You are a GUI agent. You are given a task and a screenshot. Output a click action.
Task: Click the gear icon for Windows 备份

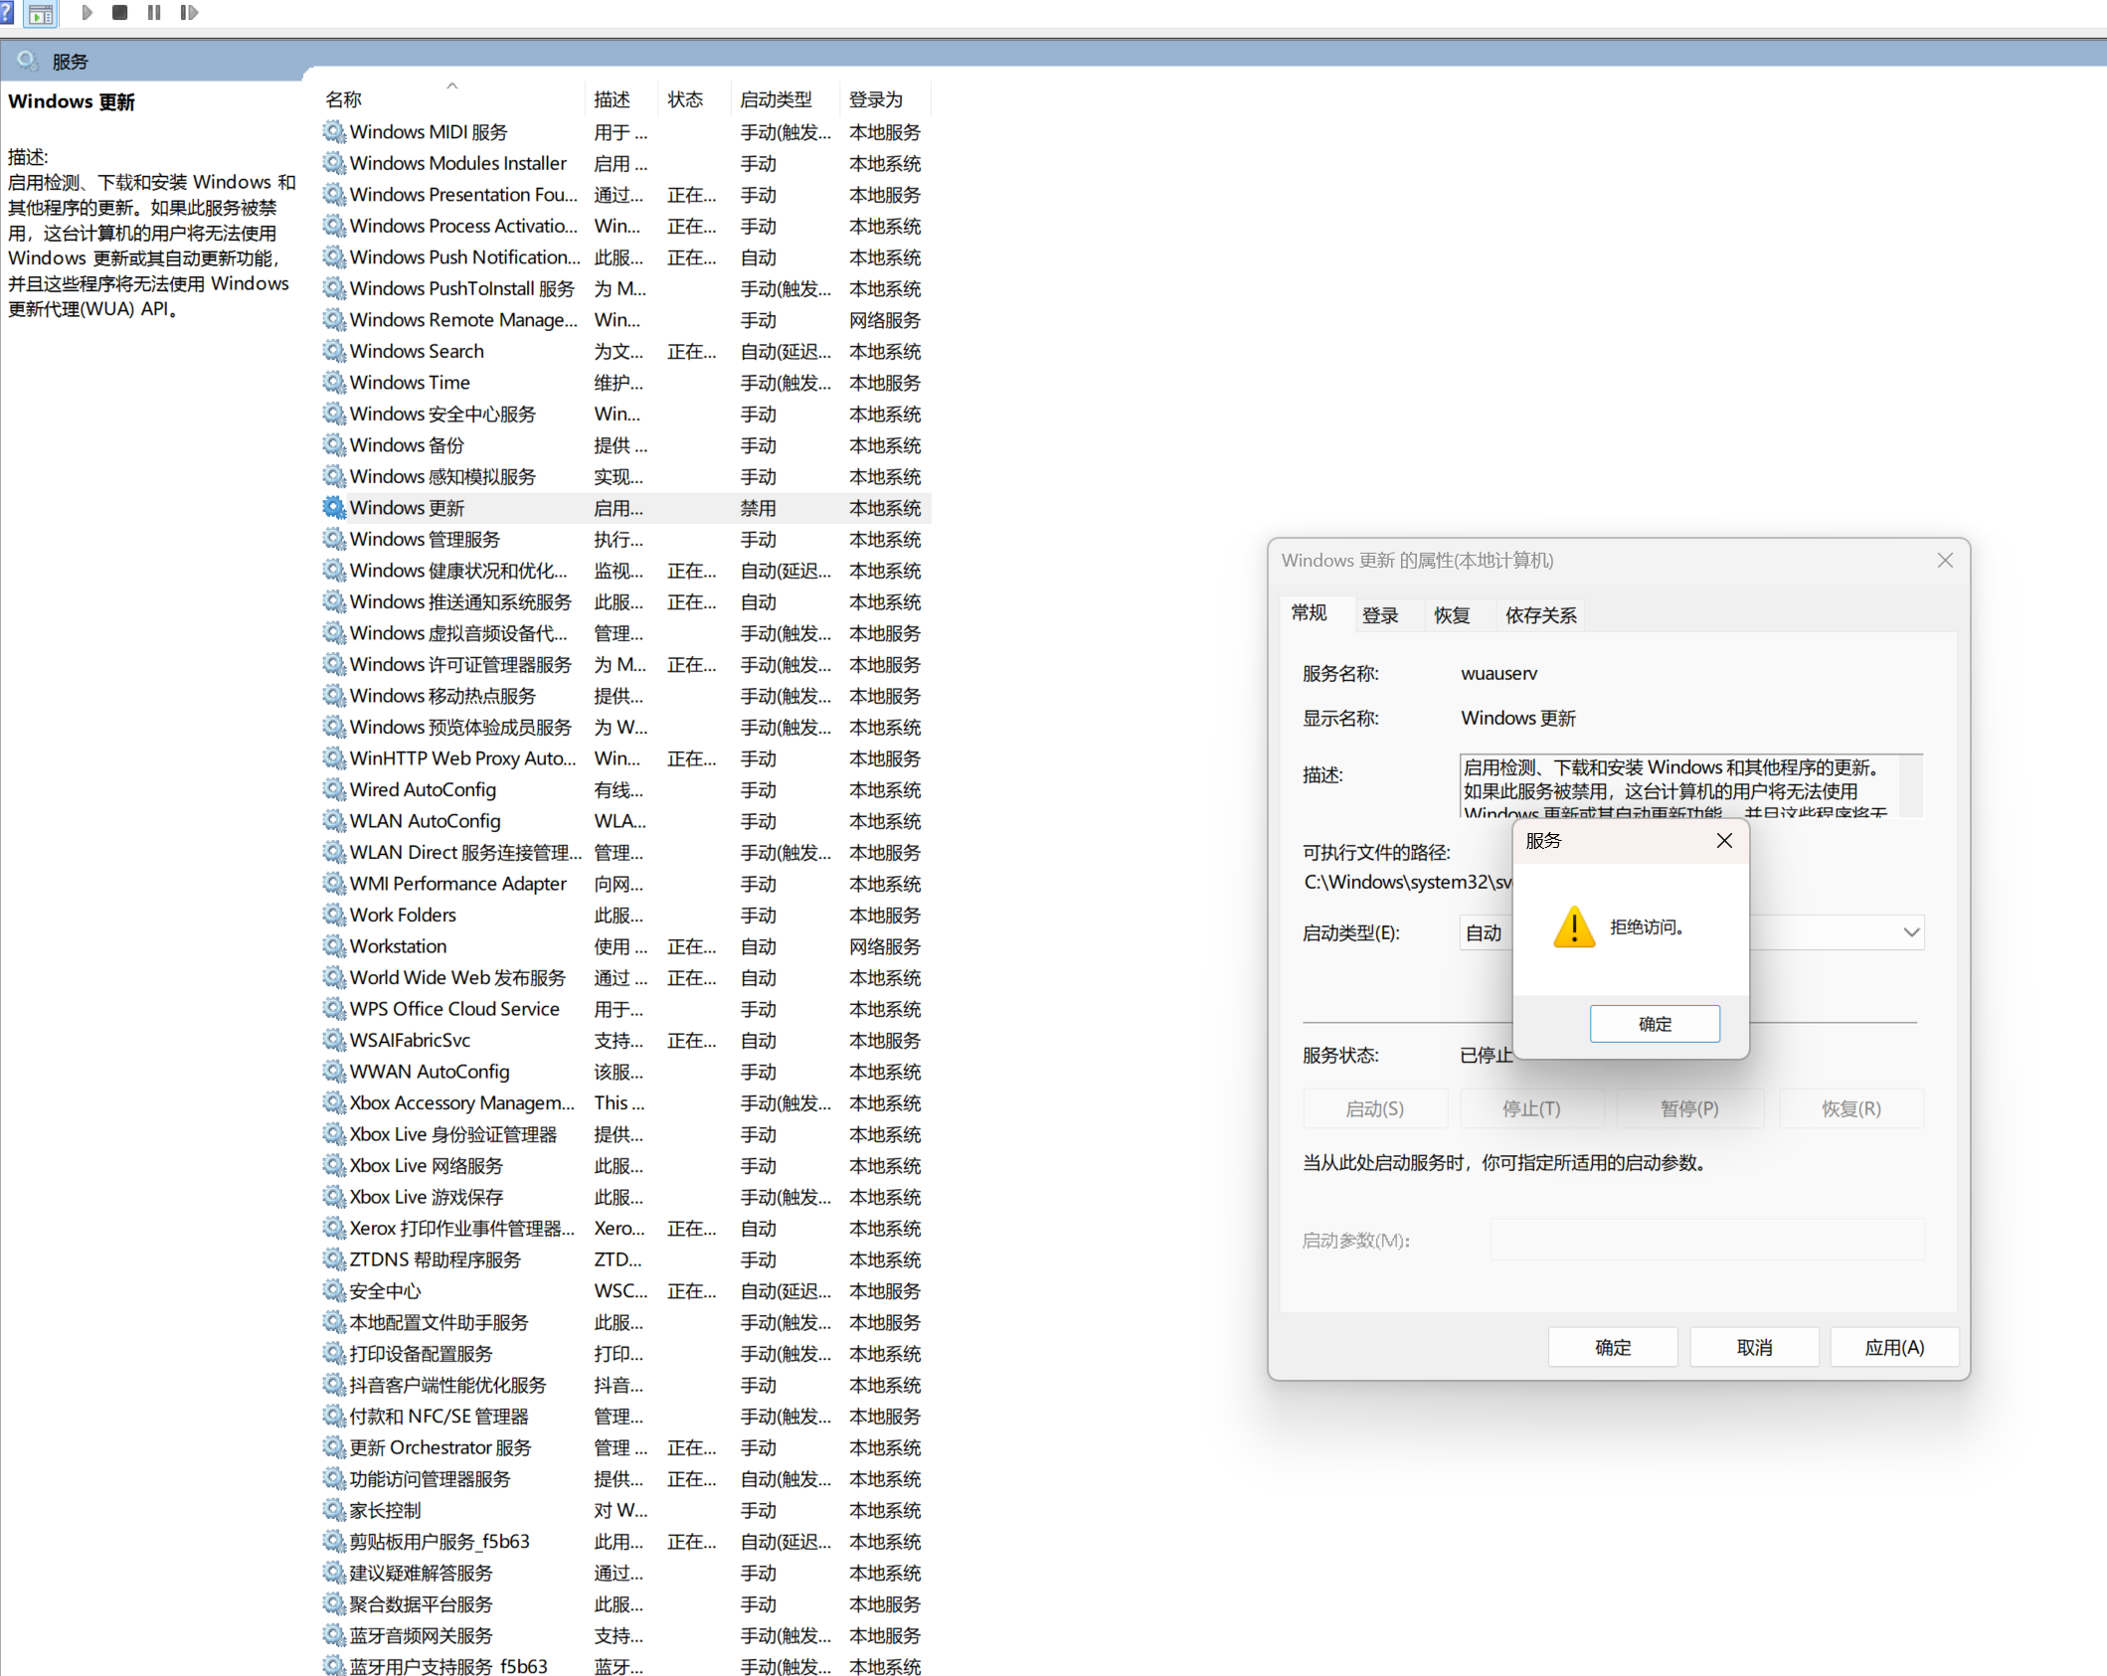tap(334, 445)
